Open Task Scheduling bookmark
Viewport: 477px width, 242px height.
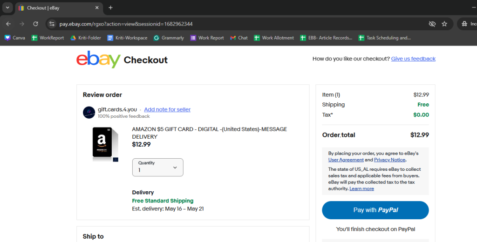385,38
